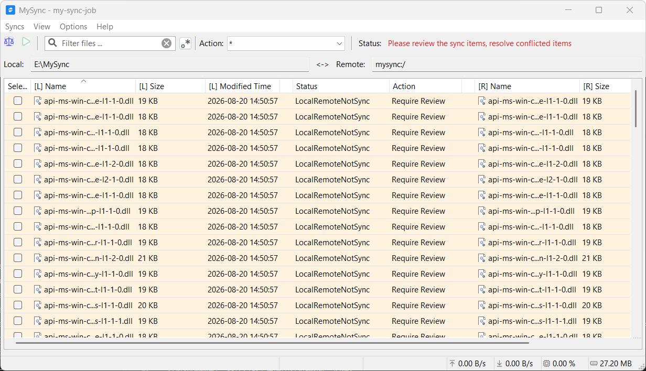The image size is (646, 371).
Task: Click the upload speed arrow icon in the status bar
Action: [x=452, y=364]
